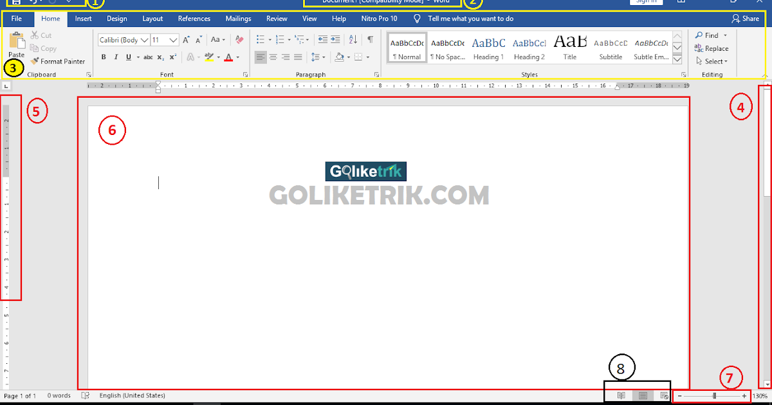
Task: Expand the font color dropdown arrow
Action: [237, 57]
